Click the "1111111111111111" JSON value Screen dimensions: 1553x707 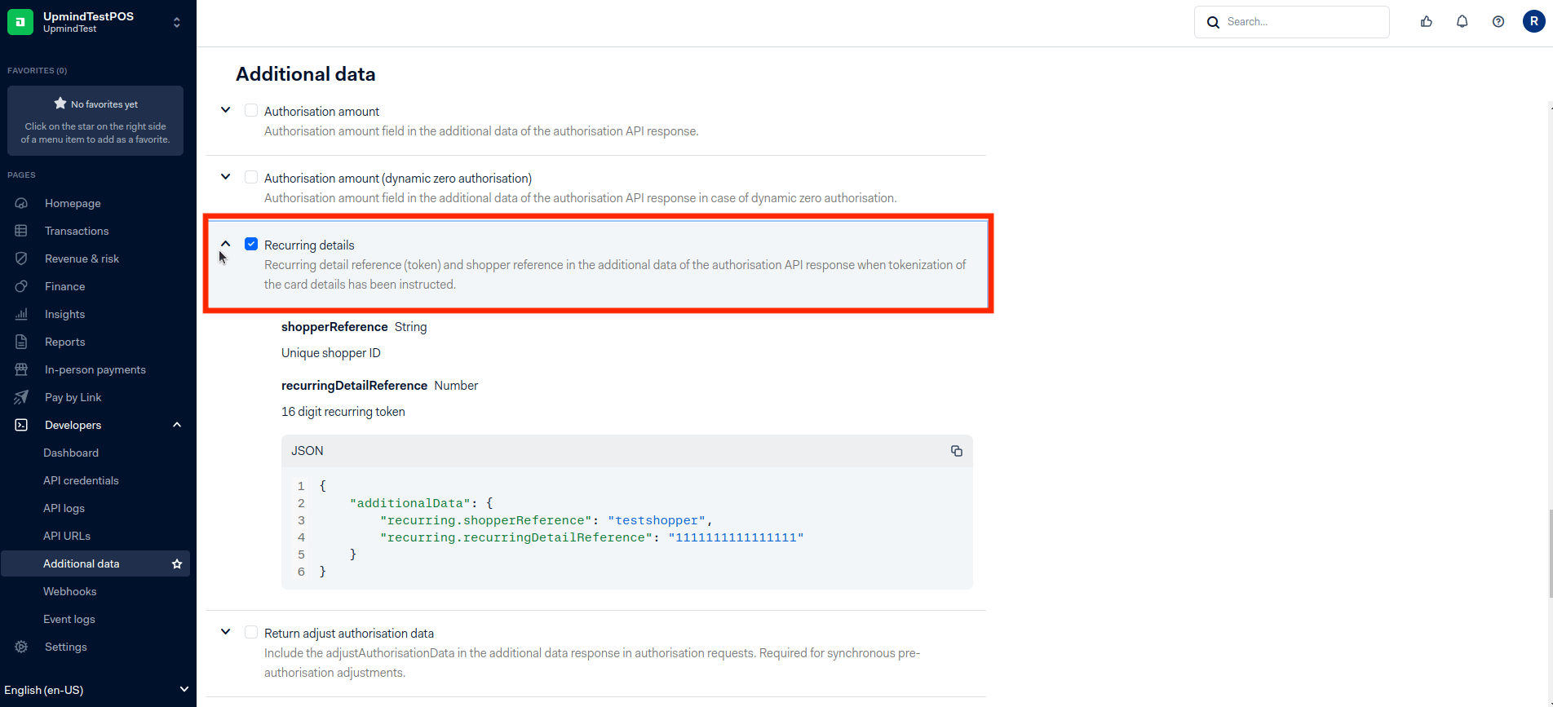(x=736, y=537)
